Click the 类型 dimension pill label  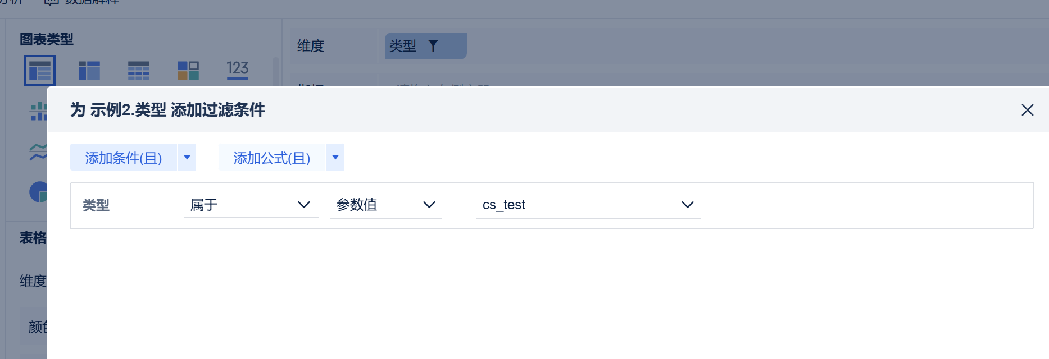pos(403,46)
